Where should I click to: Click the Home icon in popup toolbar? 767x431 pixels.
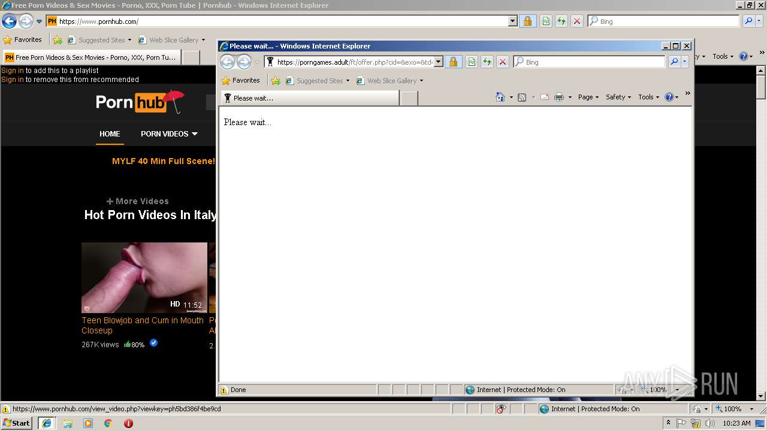(x=500, y=97)
